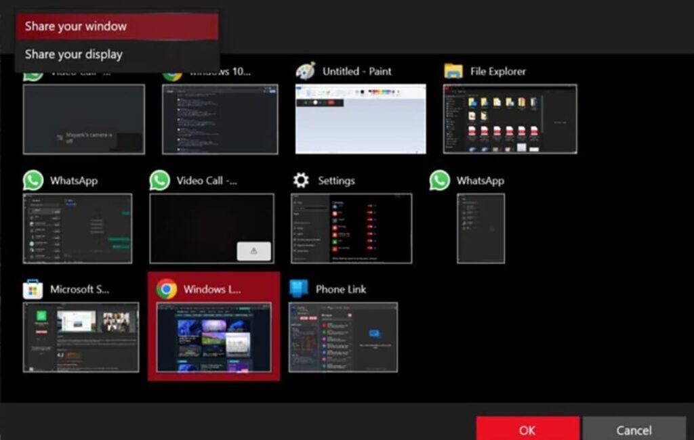Select the thumbnail showing camera is off
This screenshot has width=694, height=440.
(x=83, y=119)
